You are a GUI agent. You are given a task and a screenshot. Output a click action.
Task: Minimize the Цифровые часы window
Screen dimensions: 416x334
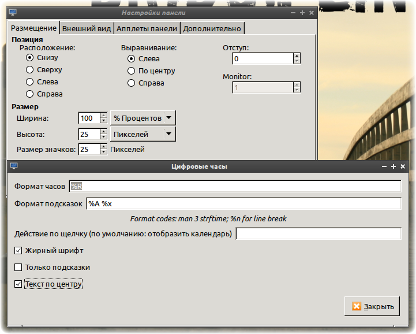coord(384,166)
